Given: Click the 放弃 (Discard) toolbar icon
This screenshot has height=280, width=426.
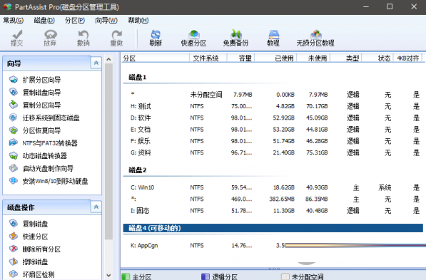Looking at the screenshot, I should (50, 38).
